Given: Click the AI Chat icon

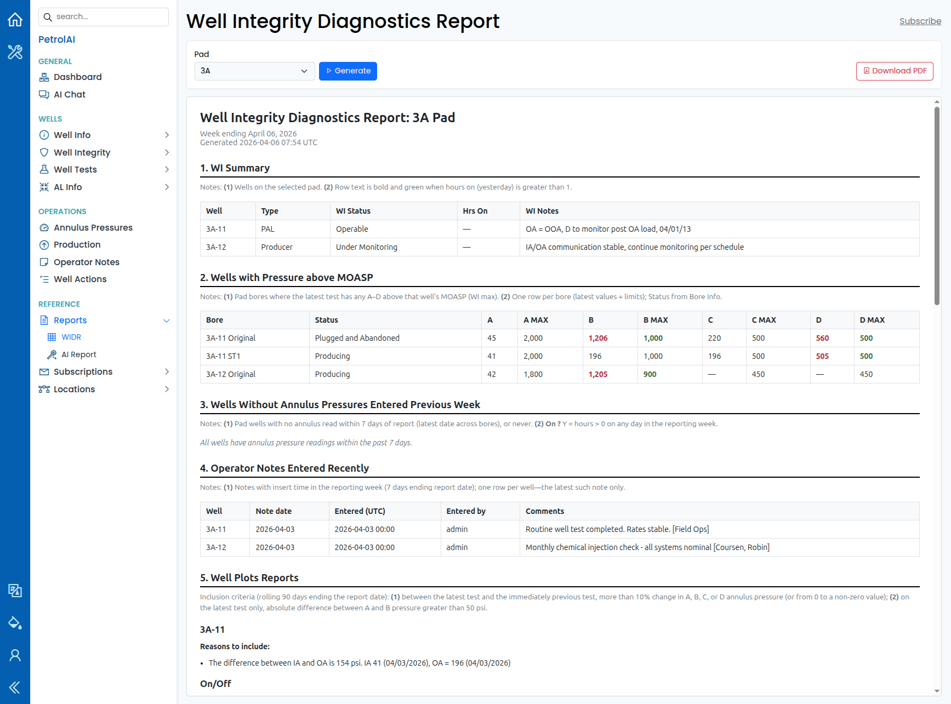Looking at the screenshot, I should click(44, 95).
